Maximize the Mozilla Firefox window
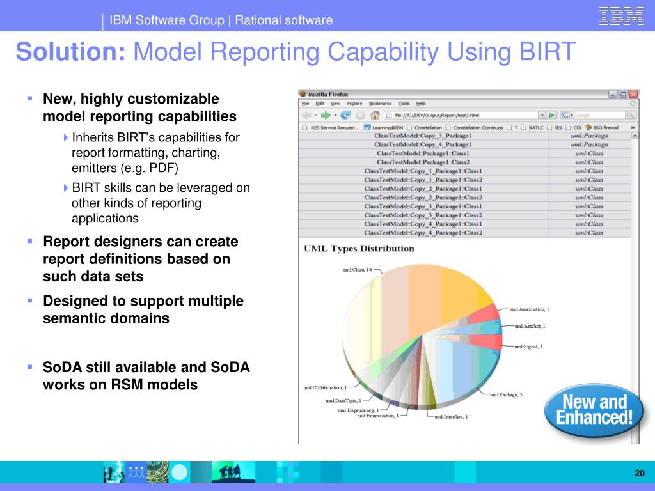The height and width of the screenshot is (491, 655). point(623,94)
